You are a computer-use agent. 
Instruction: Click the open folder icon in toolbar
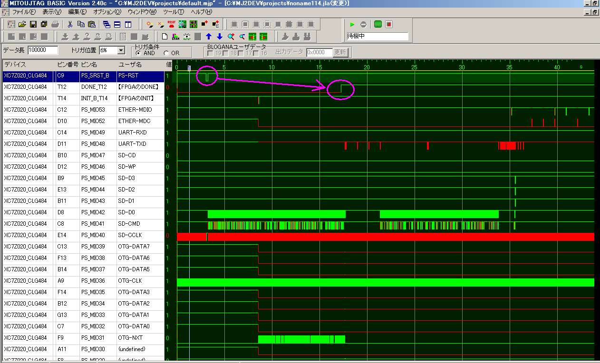[x=22, y=24]
